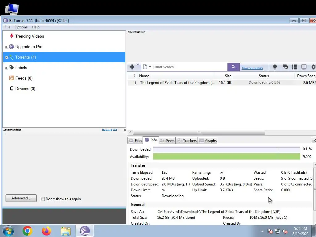Open the chat bubbles icon in toolbar
This screenshot has width=316, height=237.
click(285, 67)
